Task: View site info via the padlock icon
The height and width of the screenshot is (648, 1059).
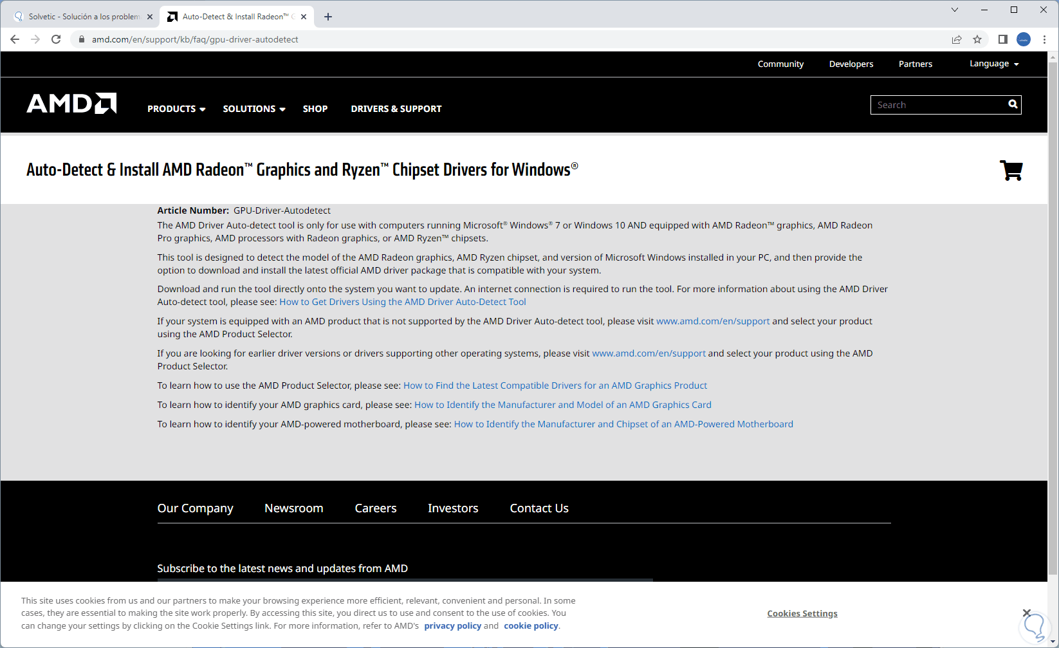Action: (x=81, y=39)
